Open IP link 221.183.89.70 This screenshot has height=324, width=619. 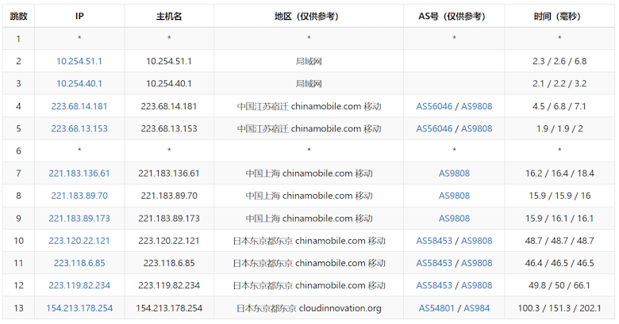79,196
